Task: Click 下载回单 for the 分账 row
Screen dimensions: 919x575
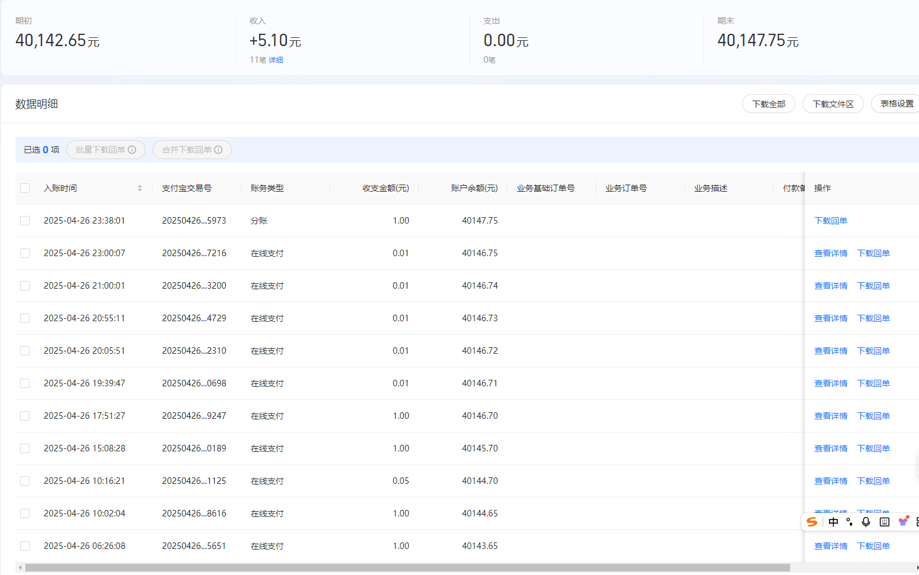Action: 831,221
